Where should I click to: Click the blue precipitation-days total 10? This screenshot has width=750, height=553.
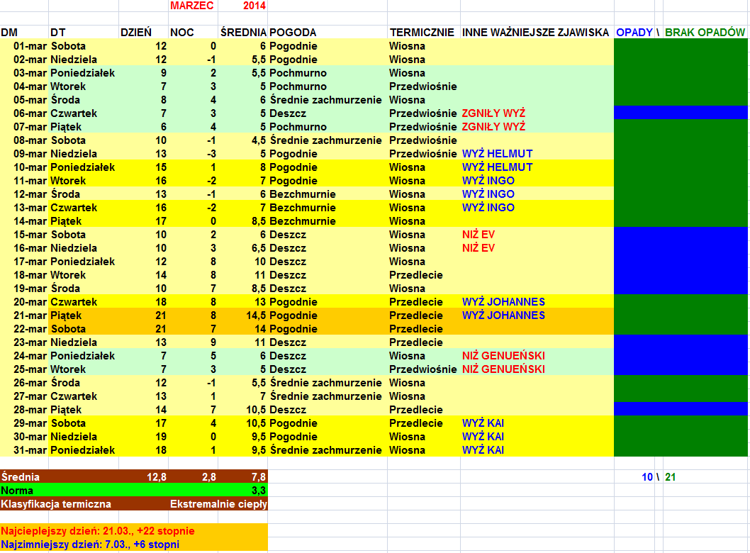647,477
